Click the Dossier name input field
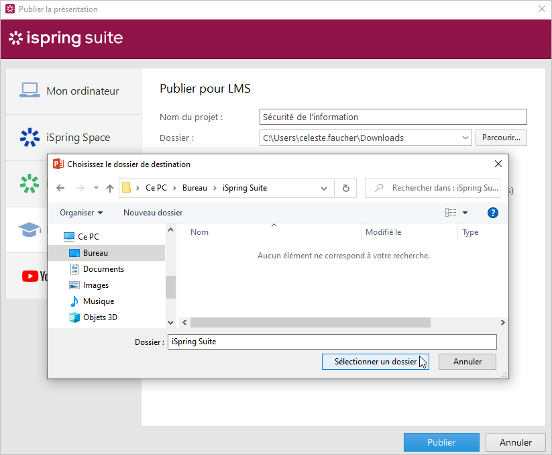552x455 pixels. tap(331, 342)
